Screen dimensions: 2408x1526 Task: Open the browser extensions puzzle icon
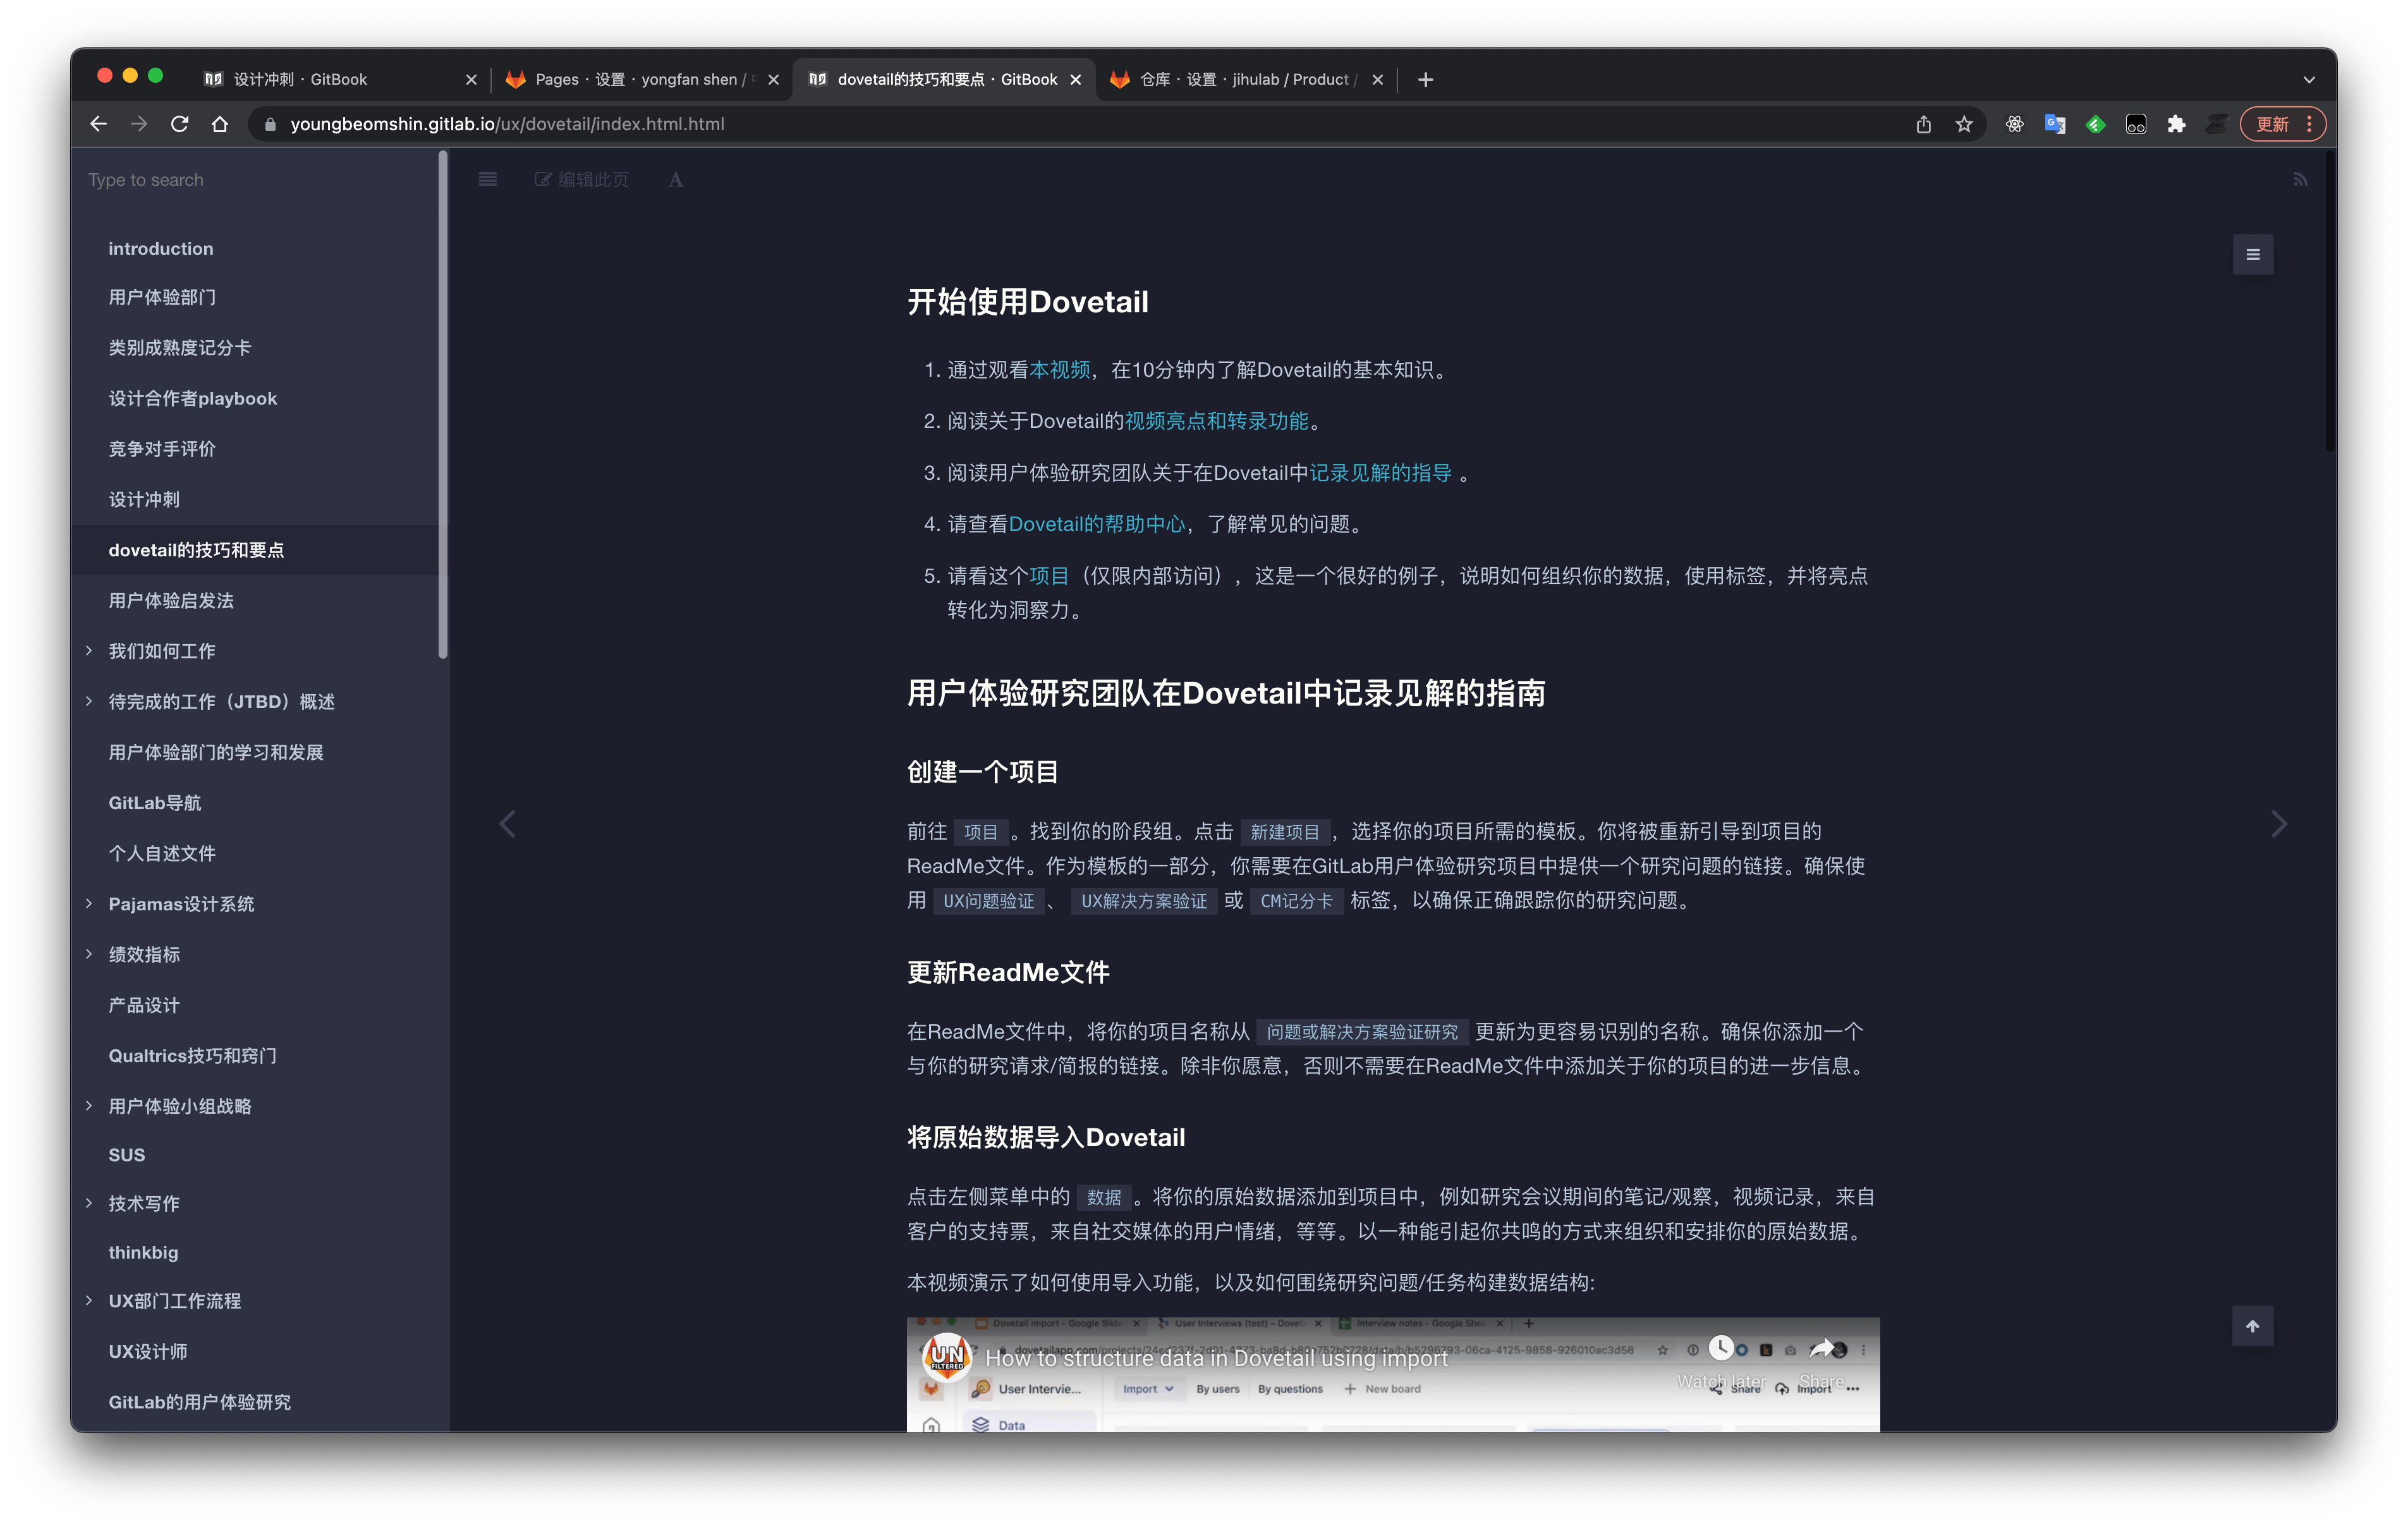2177,124
